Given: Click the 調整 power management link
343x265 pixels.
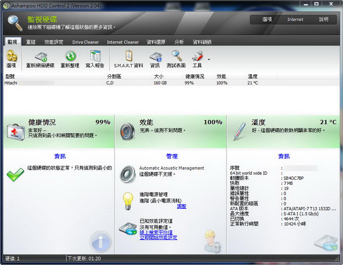Looking at the screenshot, I should (182, 206).
